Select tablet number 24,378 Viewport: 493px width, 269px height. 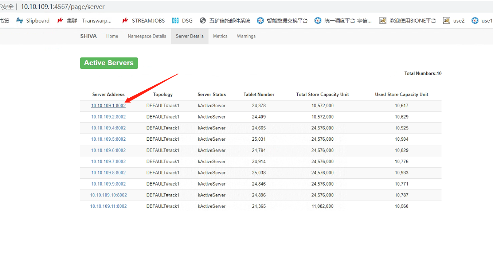tap(259, 106)
